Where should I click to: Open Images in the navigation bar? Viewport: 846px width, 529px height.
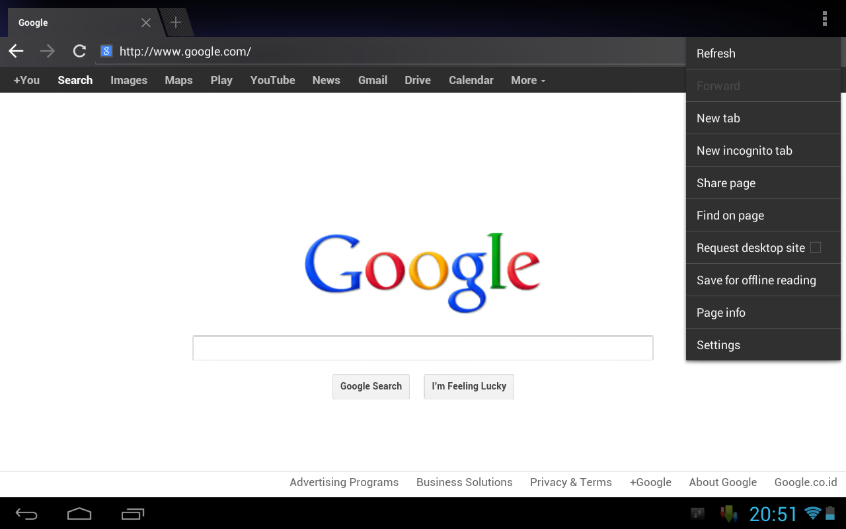click(129, 80)
